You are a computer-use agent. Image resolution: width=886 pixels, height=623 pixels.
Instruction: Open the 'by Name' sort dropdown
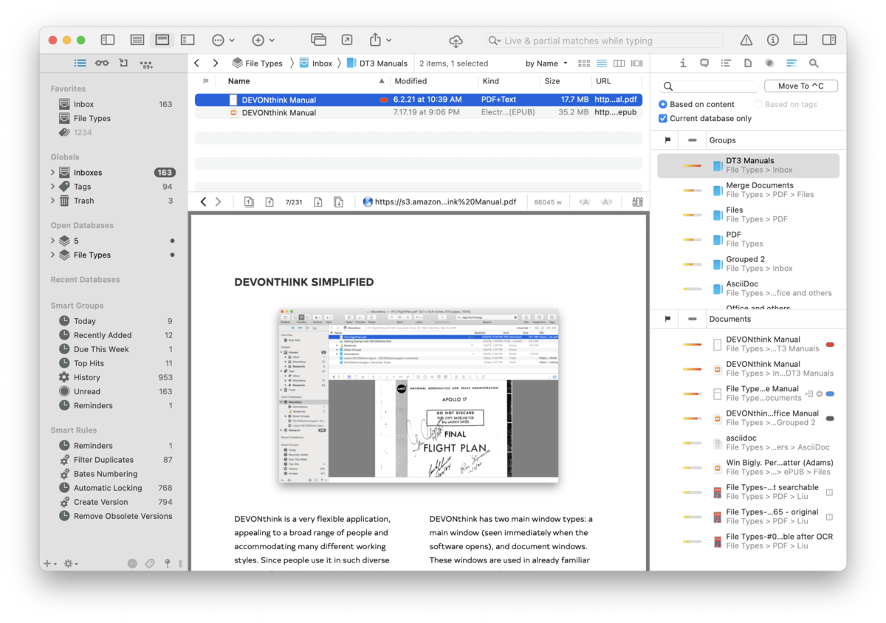[546, 63]
